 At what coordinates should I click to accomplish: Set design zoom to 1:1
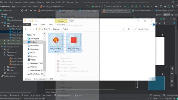172,81
